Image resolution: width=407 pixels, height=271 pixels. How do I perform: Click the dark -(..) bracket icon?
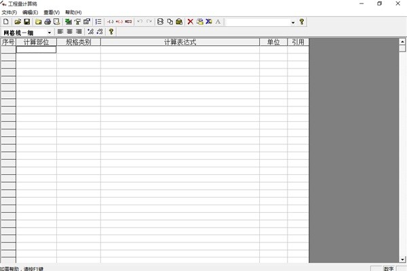tap(111, 22)
